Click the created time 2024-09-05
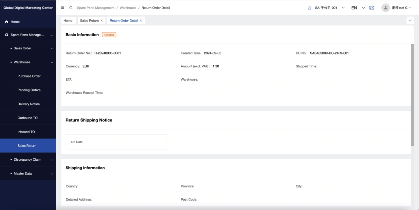This screenshot has height=210, width=419. [x=212, y=53]
